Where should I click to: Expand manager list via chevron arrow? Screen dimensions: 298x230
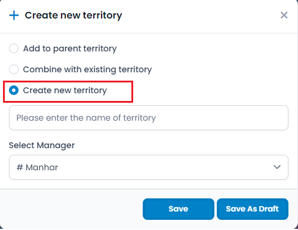(x=277, y=167)
